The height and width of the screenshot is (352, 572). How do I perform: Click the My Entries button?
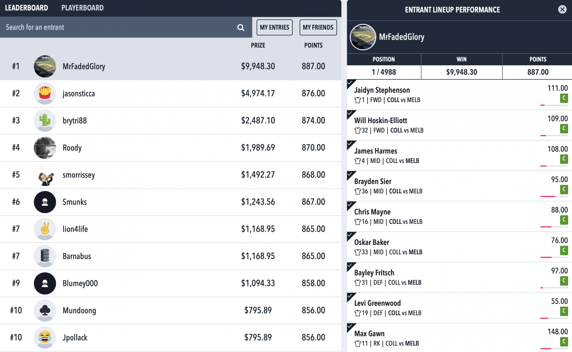(275, 27)
